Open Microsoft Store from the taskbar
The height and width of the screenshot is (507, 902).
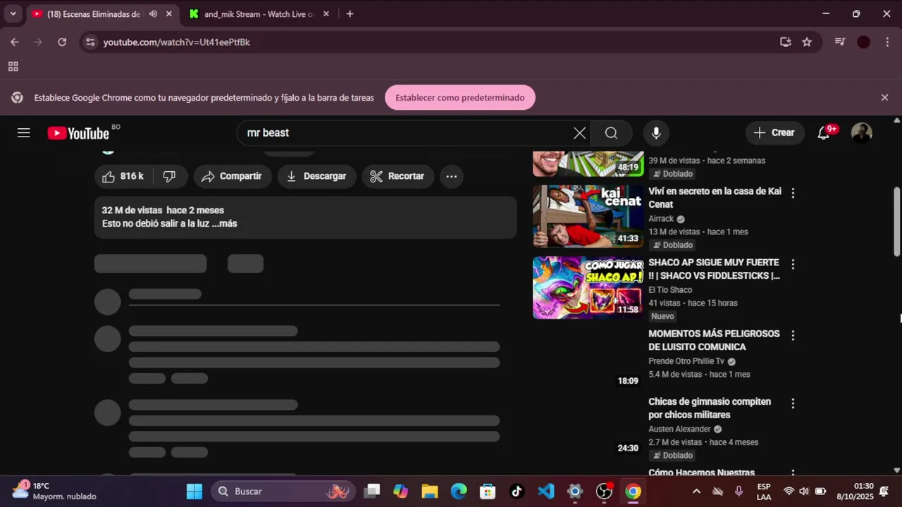[488, 492]
